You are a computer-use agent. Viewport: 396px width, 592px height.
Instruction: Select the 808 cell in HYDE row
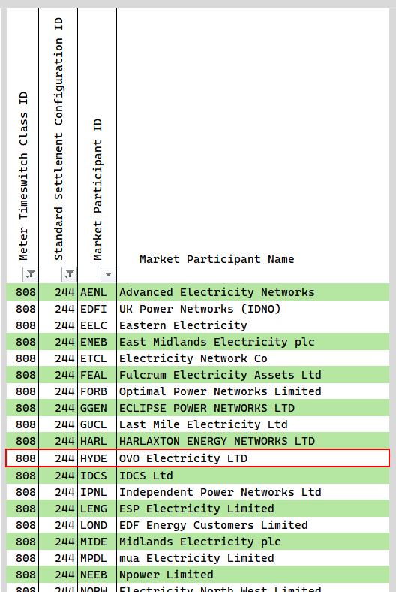coord(22,458)
